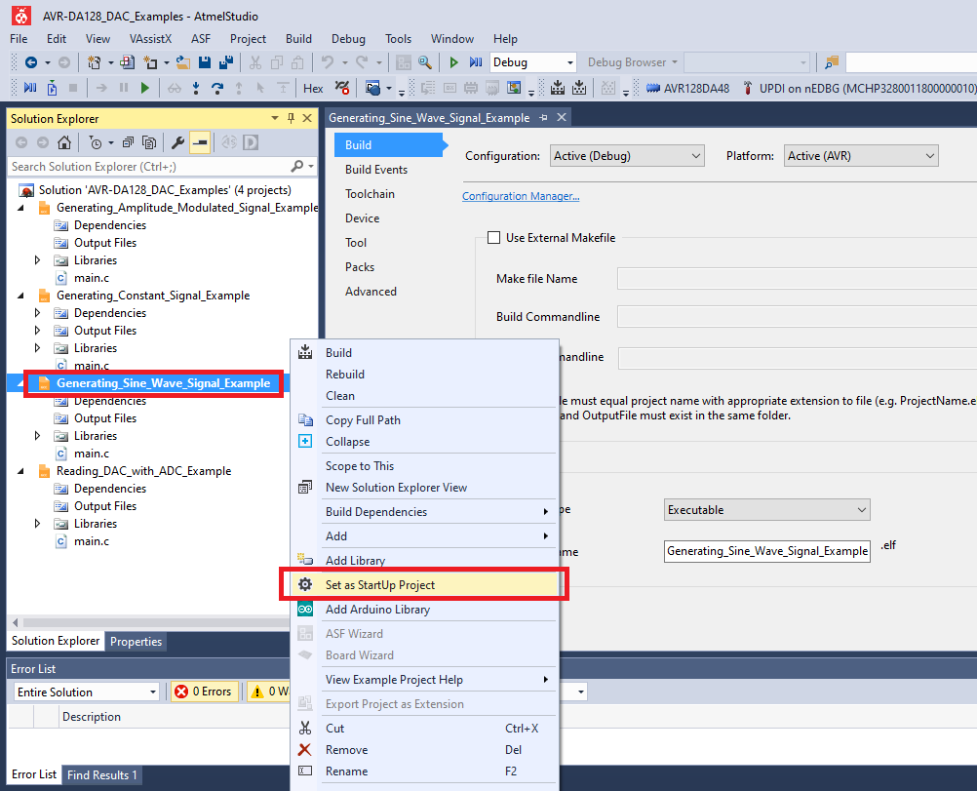Open the Project menu in menu bar
This screenshot has height=791, width=977.
pos(248,39)
